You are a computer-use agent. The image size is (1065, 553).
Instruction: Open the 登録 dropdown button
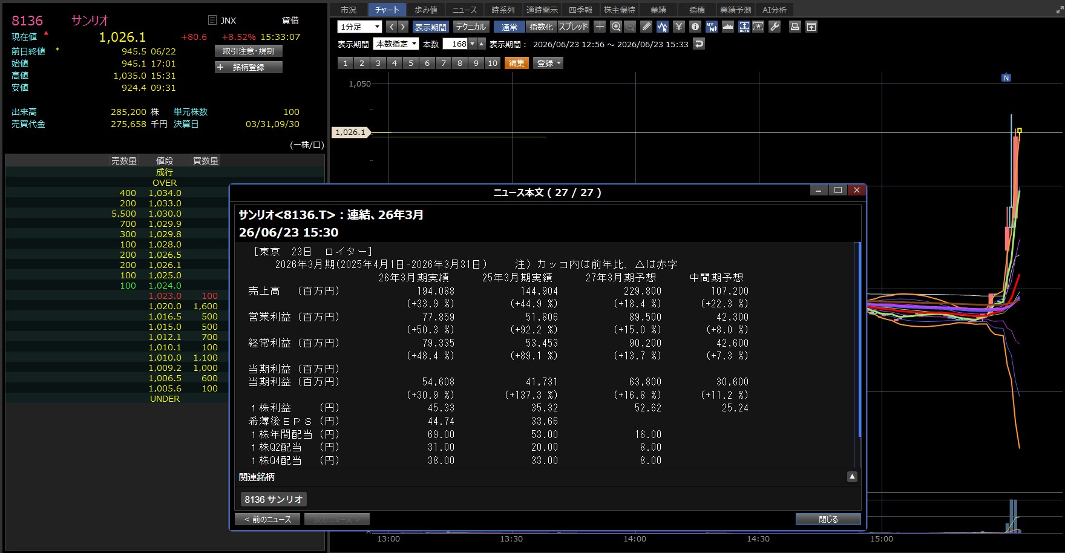(548, 63)
